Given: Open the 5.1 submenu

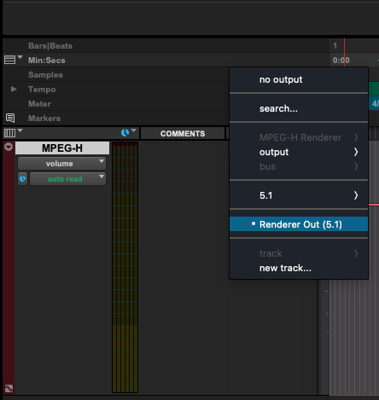Looking at the screenshot, I should point(299,195).
